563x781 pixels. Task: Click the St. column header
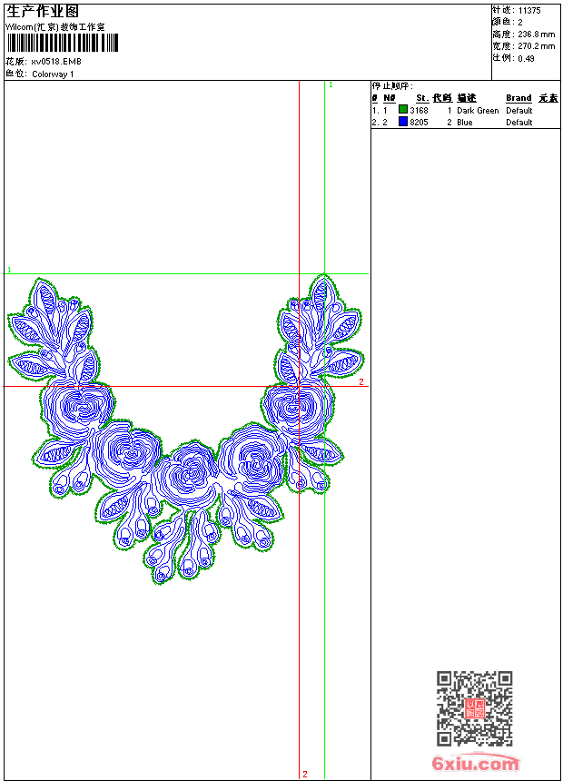point(422,98)
